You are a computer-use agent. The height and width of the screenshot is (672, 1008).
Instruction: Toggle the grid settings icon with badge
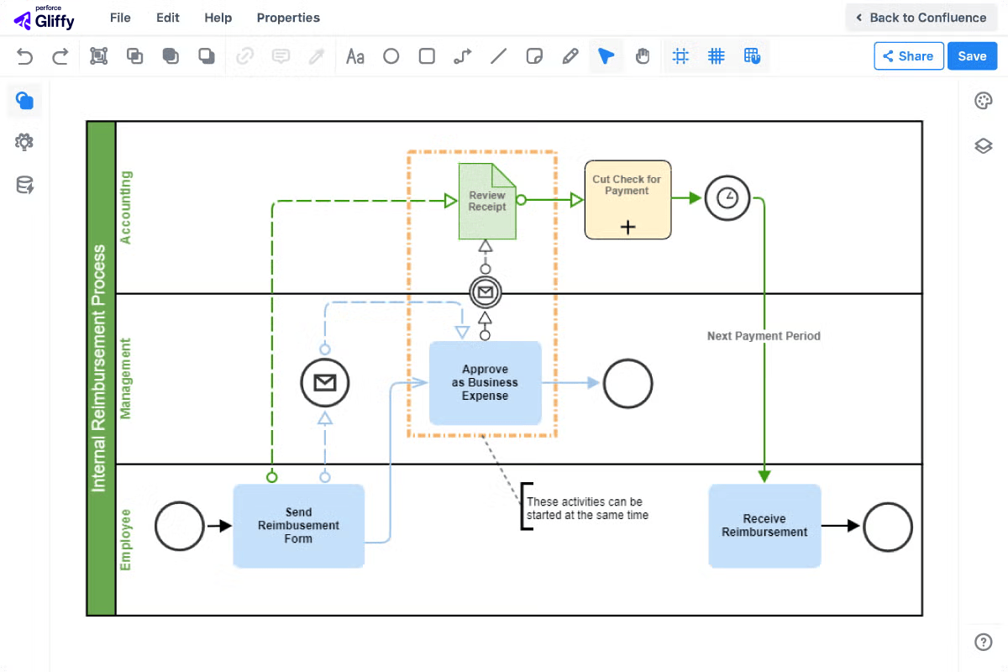752,56
